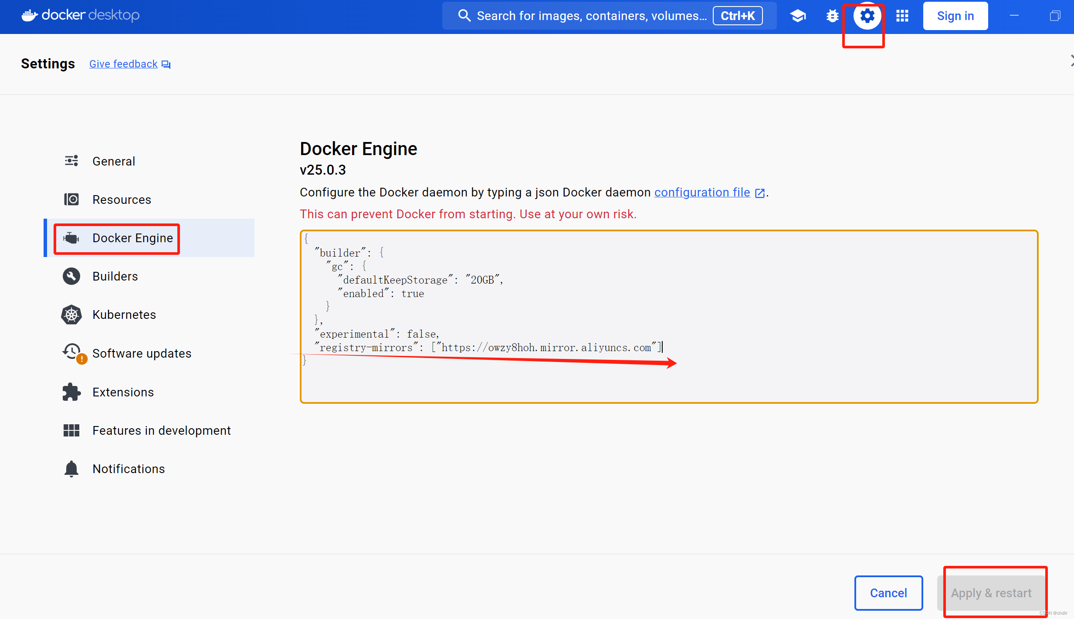Click the Builders wrench icon
This screenshot has width=1074, height=619.
71,276
